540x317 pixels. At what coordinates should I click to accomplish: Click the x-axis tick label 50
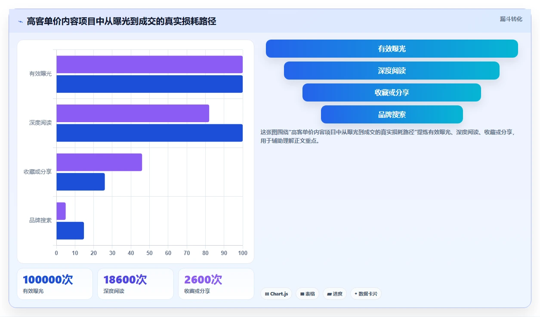pos(149,253)
